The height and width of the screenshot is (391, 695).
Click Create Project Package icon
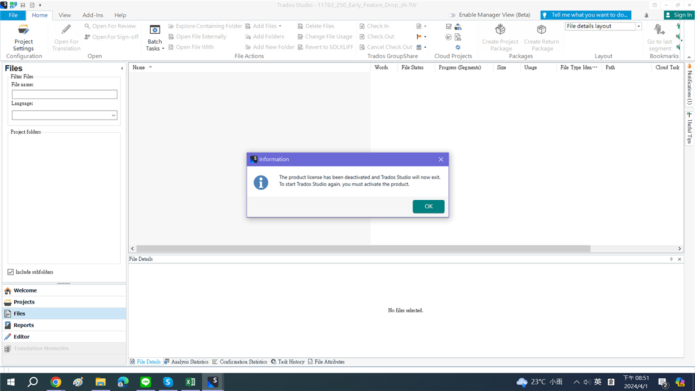pos(500,30)
